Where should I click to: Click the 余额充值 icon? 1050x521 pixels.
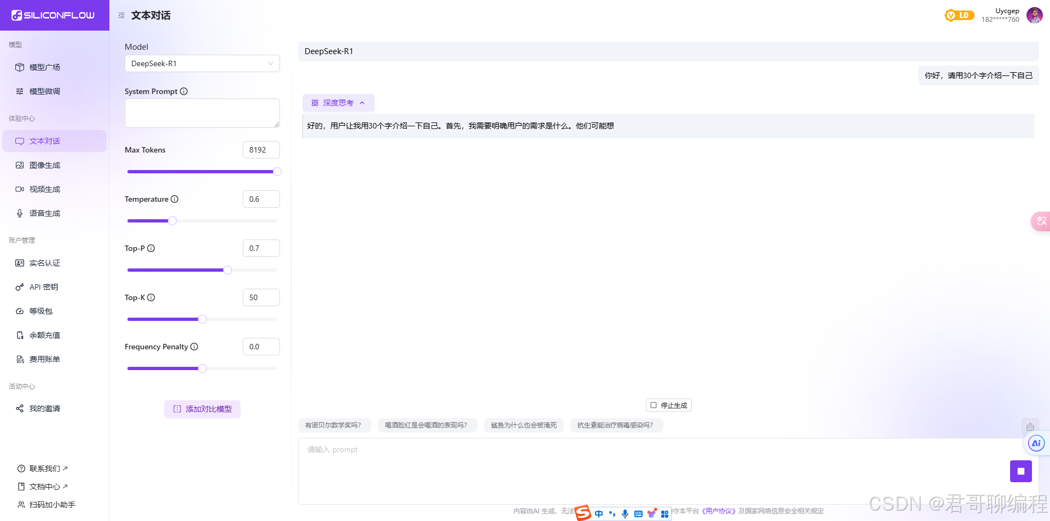coord(20,335)
